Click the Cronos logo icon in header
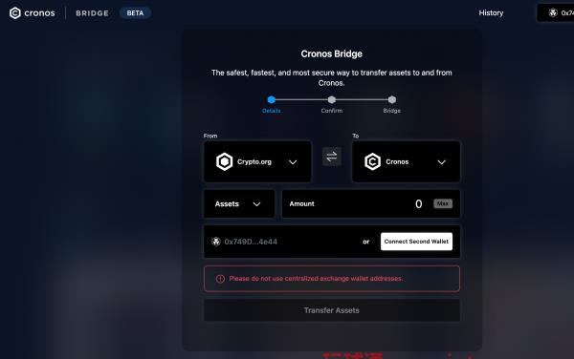The image size is (574, 359). click(x=15, y=13)
